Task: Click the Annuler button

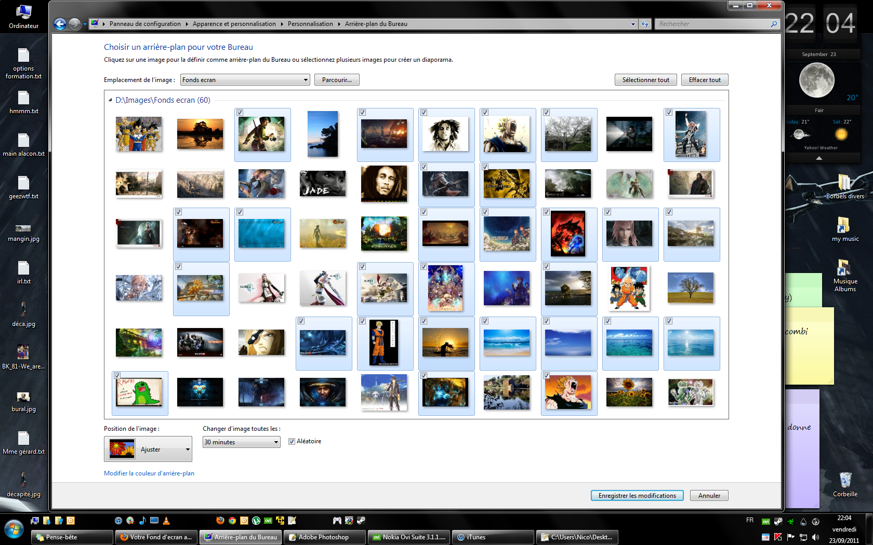Action: (709, 496)
